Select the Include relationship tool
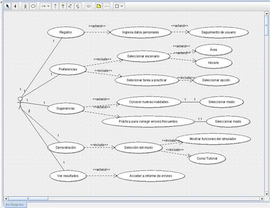270x208 pixels. [78, 6]
